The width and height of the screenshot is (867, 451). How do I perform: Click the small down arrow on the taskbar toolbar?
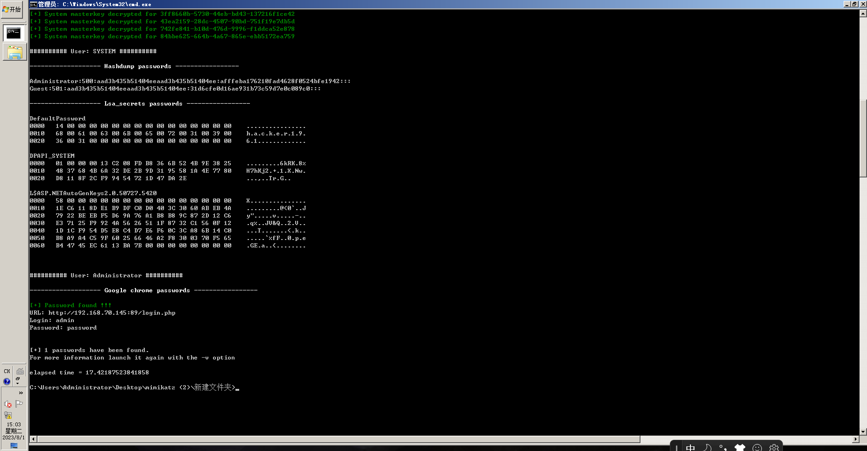18,383
